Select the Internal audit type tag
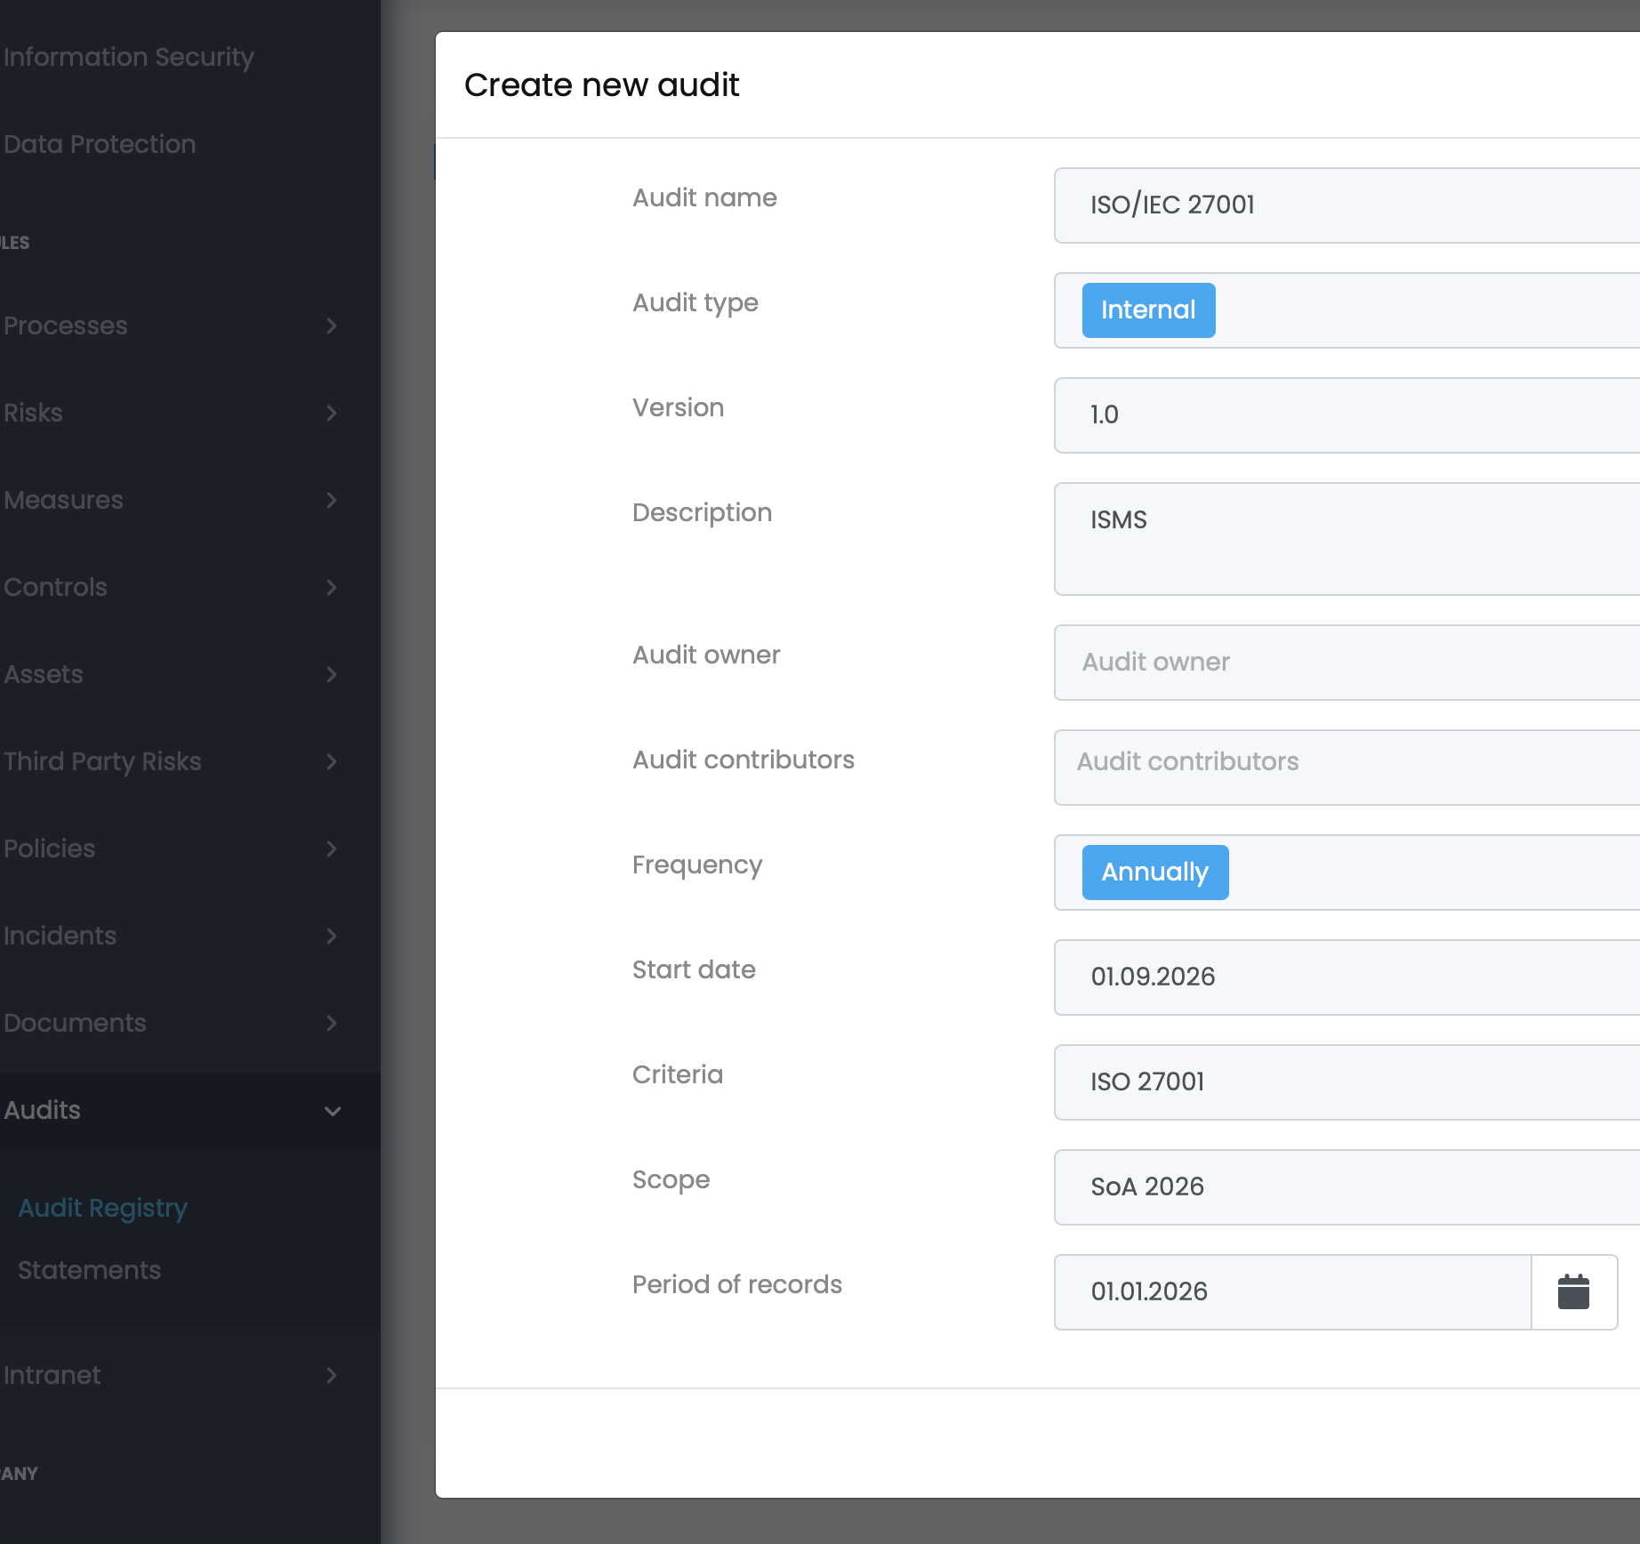This screenshot has height=1544, width=1640. pyautogui.click(x=1148, y=310)
